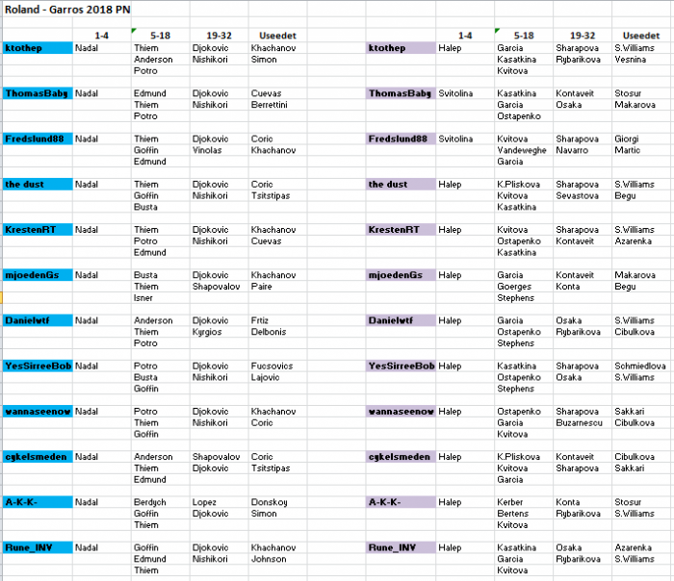Select the blue 'the dust' cell
This screenshot has width=674, height=581.
38,185
